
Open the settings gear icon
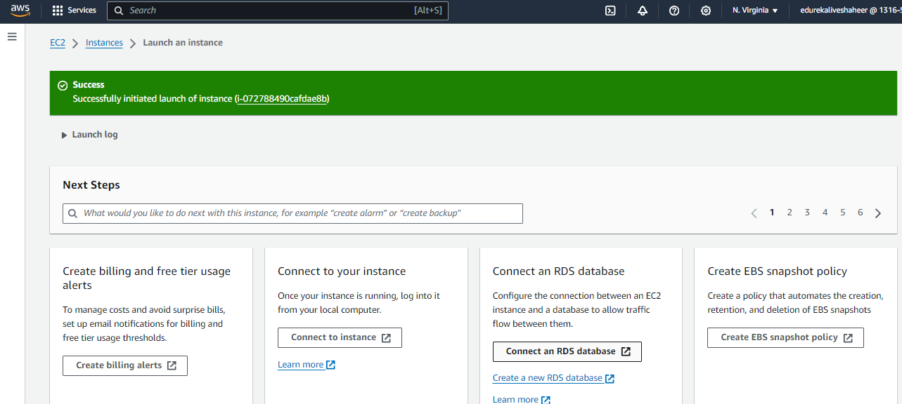(x=705, y=11)
